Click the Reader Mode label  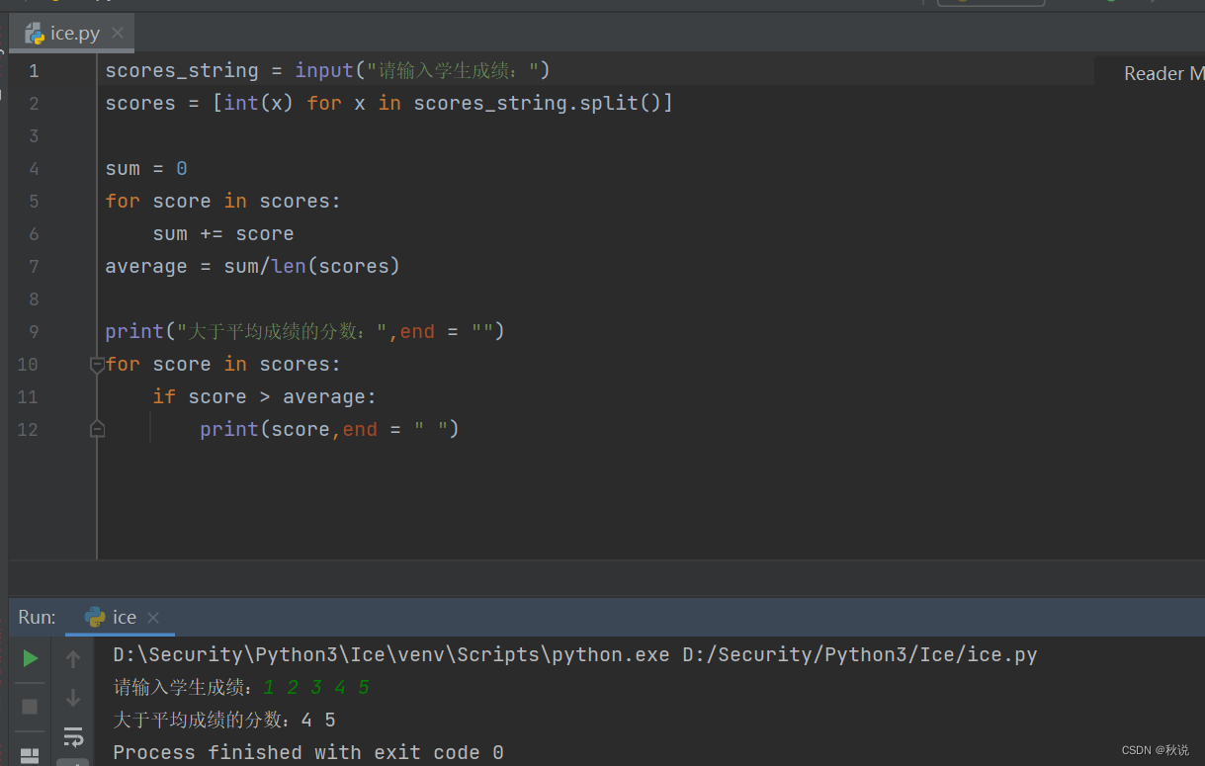point(1163,73)
